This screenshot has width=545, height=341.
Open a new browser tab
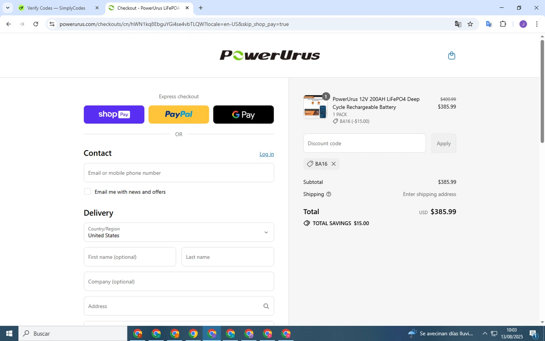point(201,8)
